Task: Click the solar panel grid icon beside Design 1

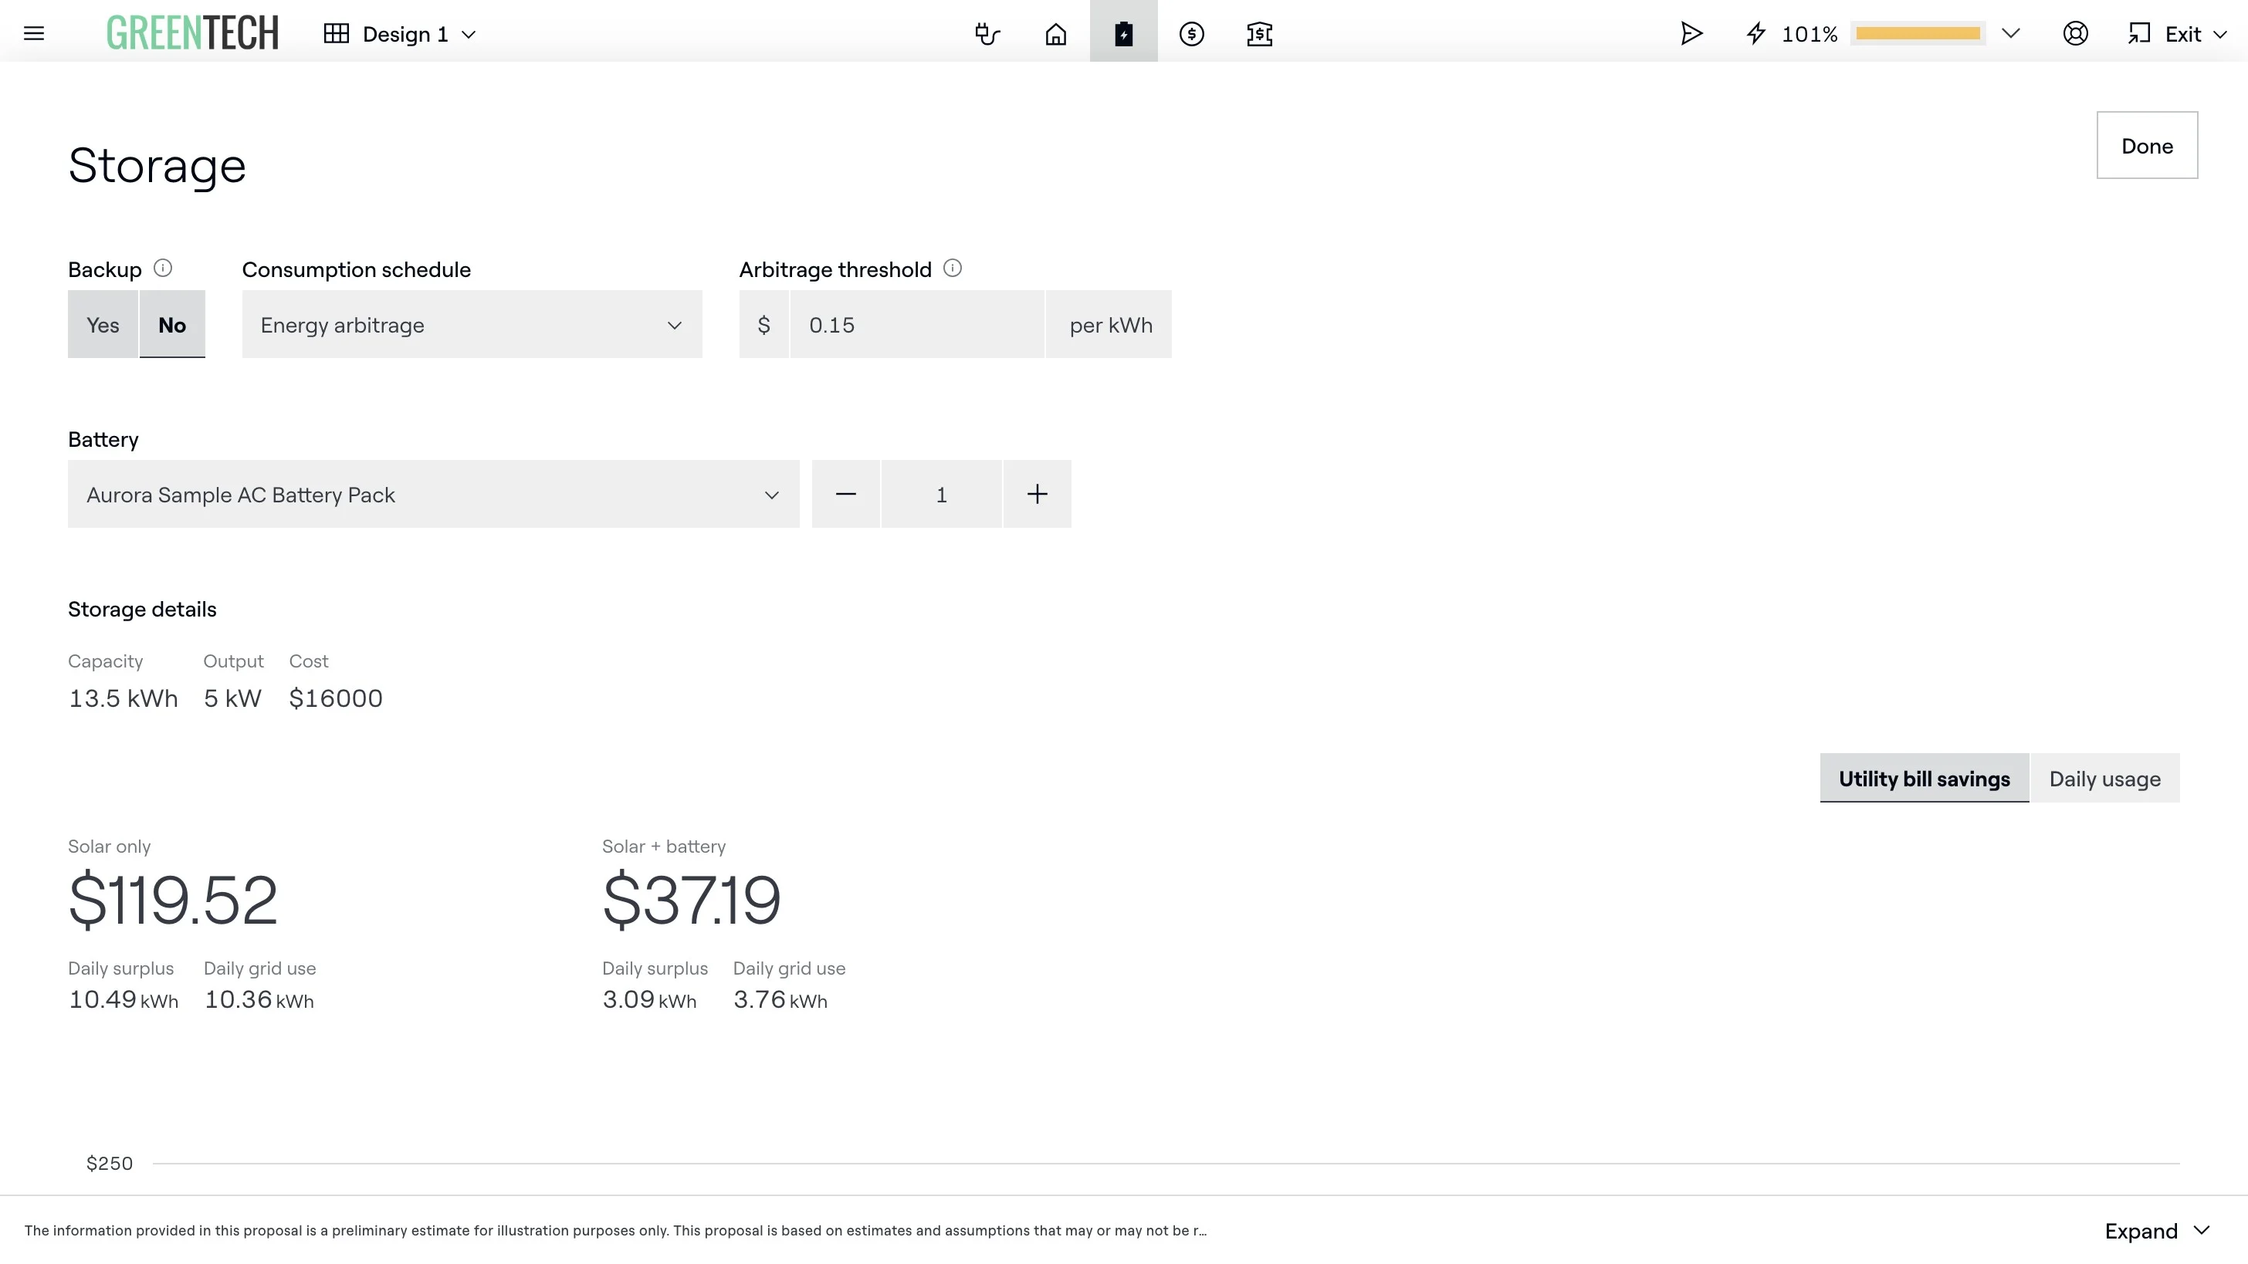Action: pos(336,34)
